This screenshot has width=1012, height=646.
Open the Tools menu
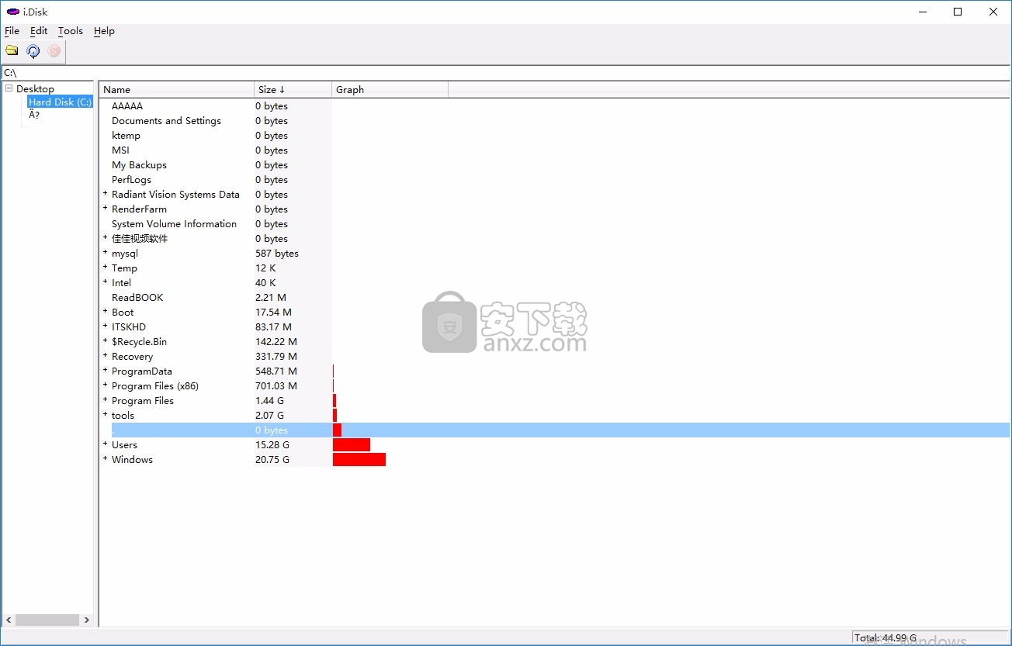tap(71, 31)
